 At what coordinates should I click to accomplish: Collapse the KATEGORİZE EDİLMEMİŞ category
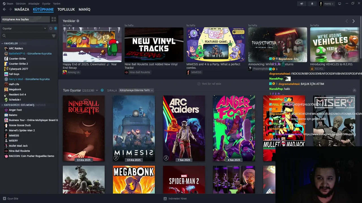[2, 105]
